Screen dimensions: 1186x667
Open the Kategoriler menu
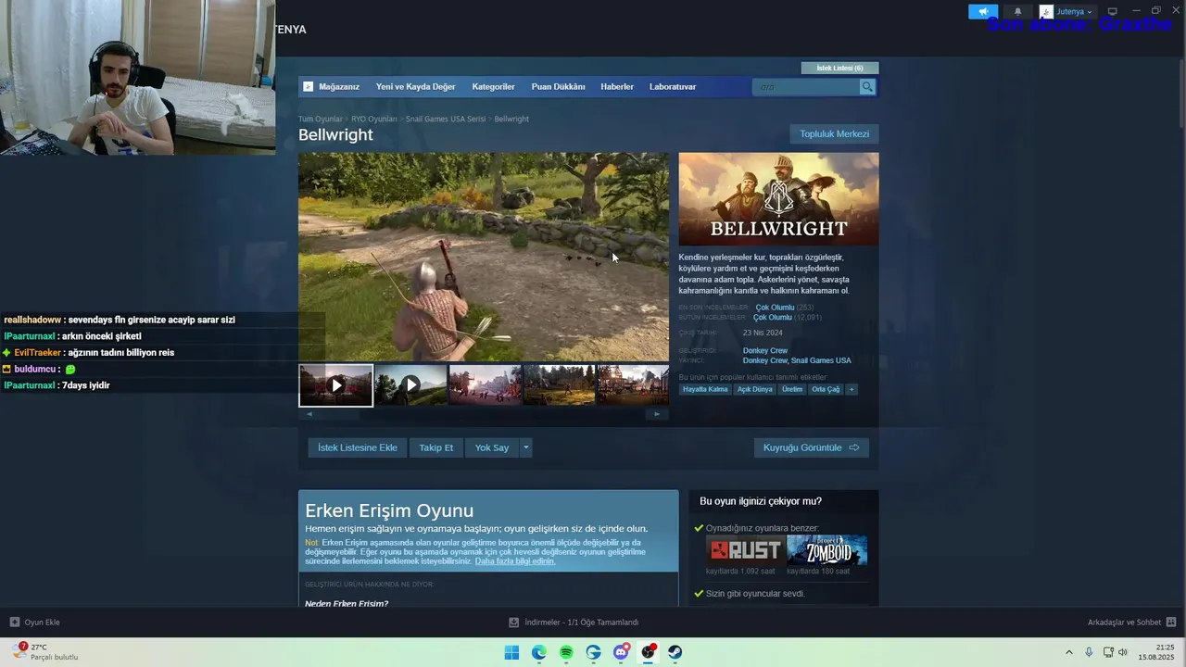click(x=493, y=87)
